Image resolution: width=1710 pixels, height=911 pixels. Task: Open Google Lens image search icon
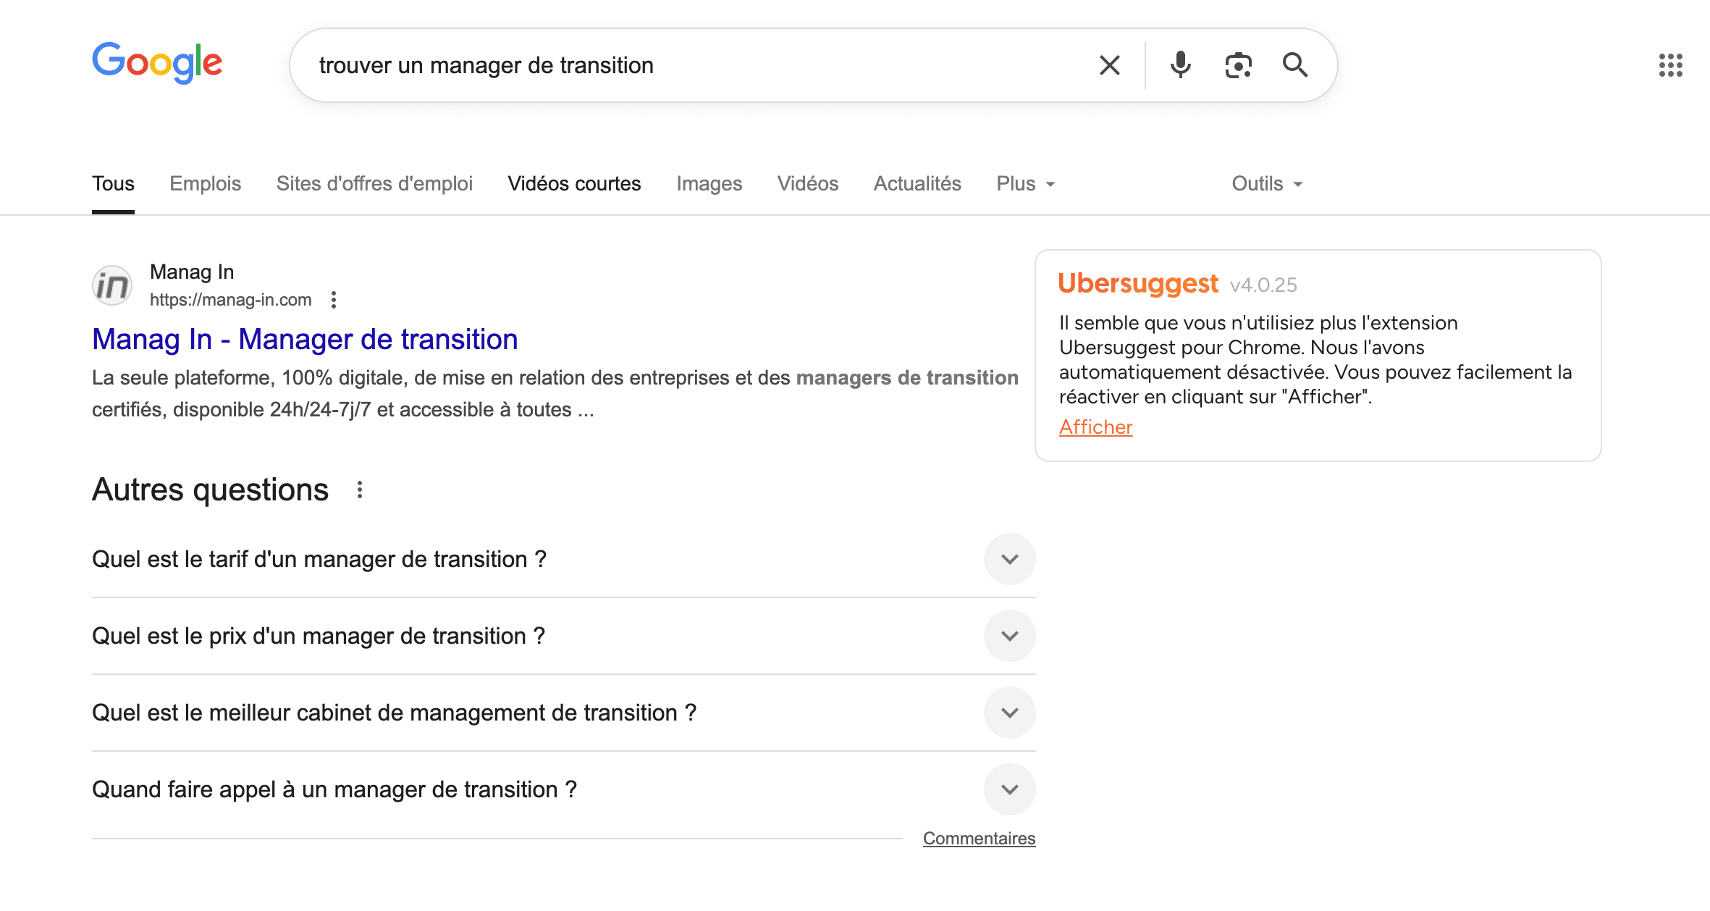(1238, 65)
